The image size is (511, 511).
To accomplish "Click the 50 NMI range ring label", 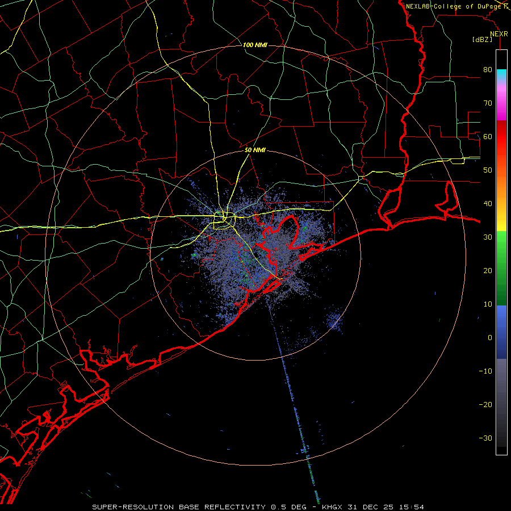I will [255, 150].
